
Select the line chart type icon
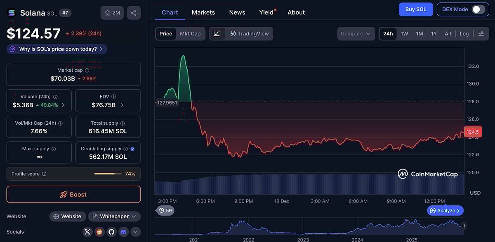click(216, 34)
